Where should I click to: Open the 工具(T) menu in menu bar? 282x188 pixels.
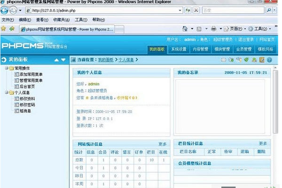click(x=81, y=20)
